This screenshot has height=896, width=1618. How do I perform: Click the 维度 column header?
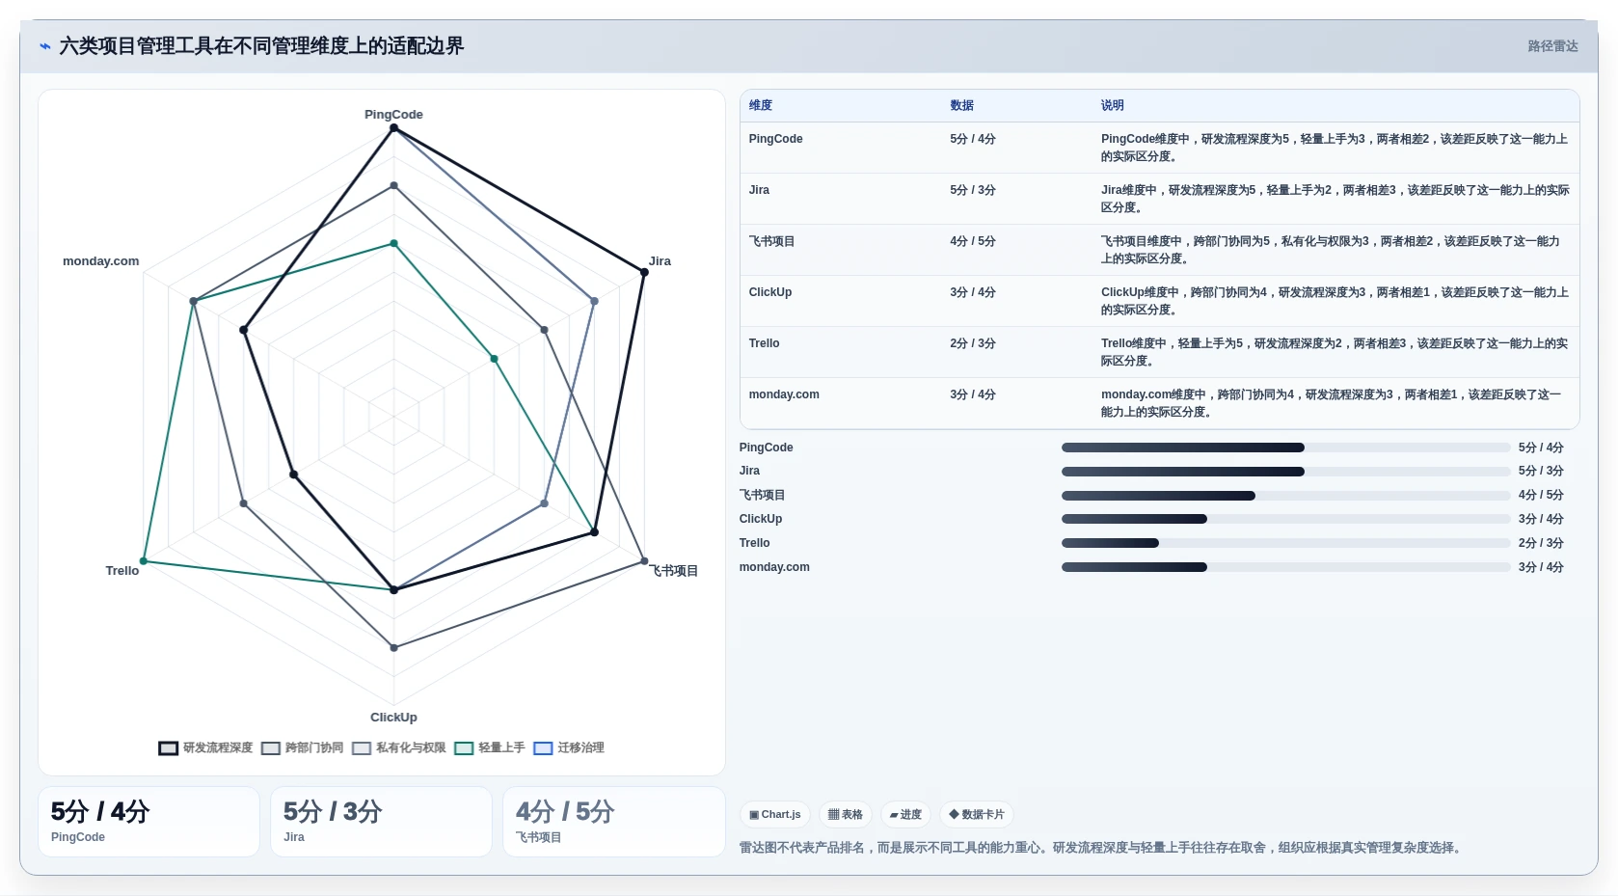pos(761,105)
